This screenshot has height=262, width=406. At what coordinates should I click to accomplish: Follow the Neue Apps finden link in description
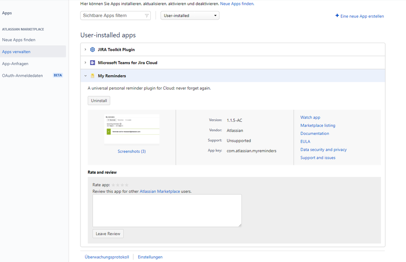237,4
